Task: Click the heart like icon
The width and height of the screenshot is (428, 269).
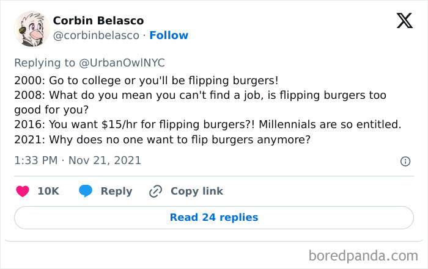Action: click(22, 191)
